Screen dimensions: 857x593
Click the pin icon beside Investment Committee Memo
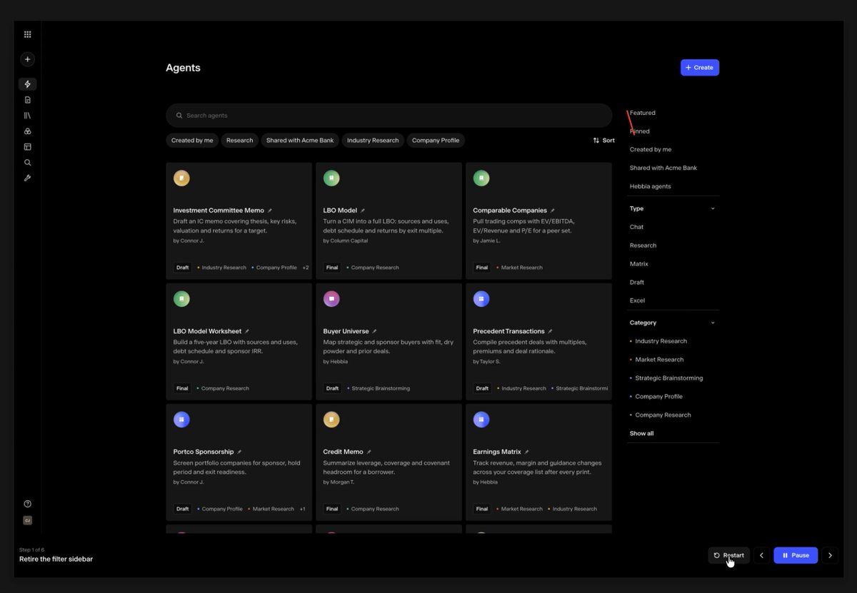(x=270, y=211)
